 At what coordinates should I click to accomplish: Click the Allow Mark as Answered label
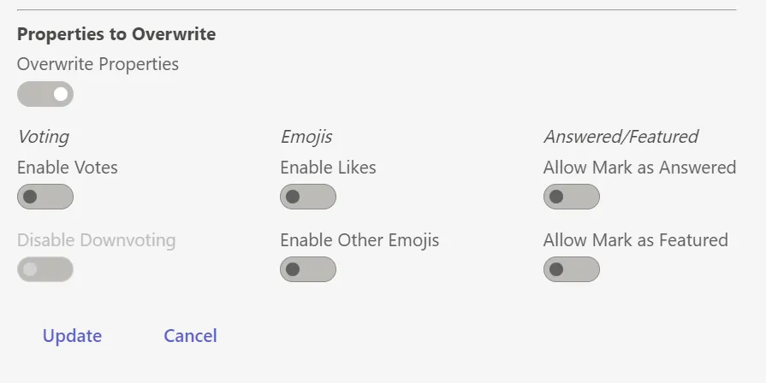pyautogui.click(x=639, y=168)
